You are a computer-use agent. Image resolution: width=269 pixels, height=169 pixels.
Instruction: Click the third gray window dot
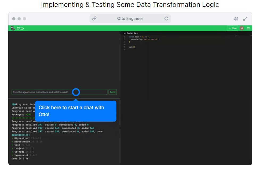(24, 19)
